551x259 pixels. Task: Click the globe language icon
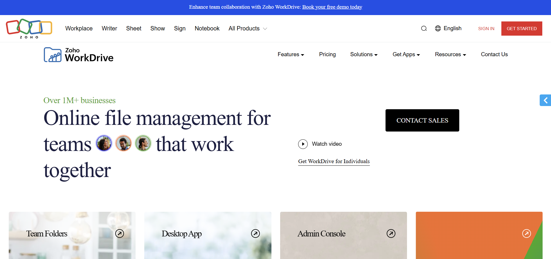438,28
